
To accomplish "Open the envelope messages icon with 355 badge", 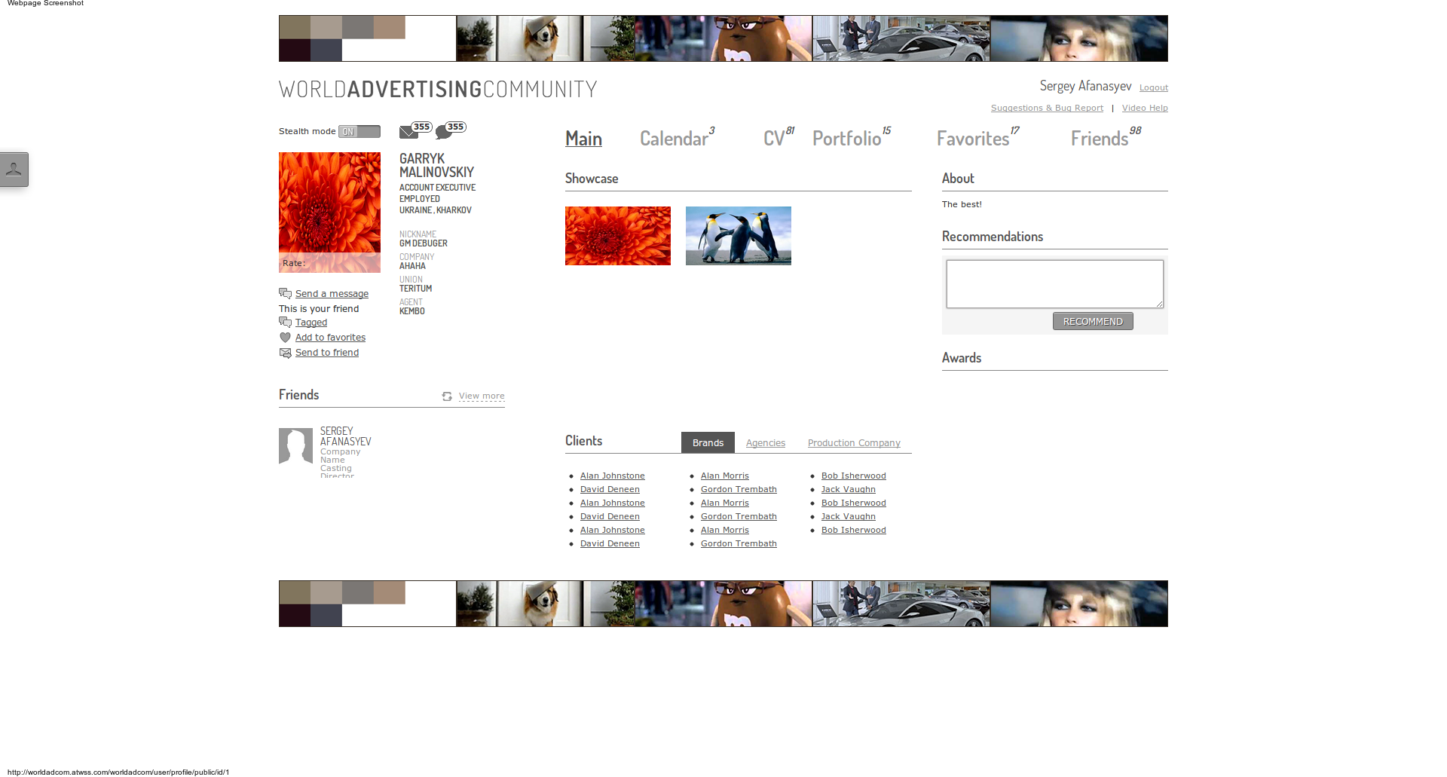I will click(415, 130).
